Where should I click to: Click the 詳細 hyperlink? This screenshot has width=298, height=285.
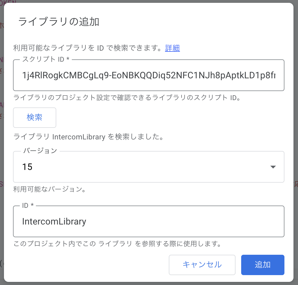(172, 48)
